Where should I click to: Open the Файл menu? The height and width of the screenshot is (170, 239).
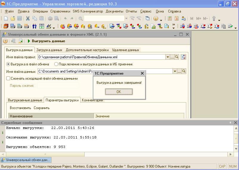9,11
